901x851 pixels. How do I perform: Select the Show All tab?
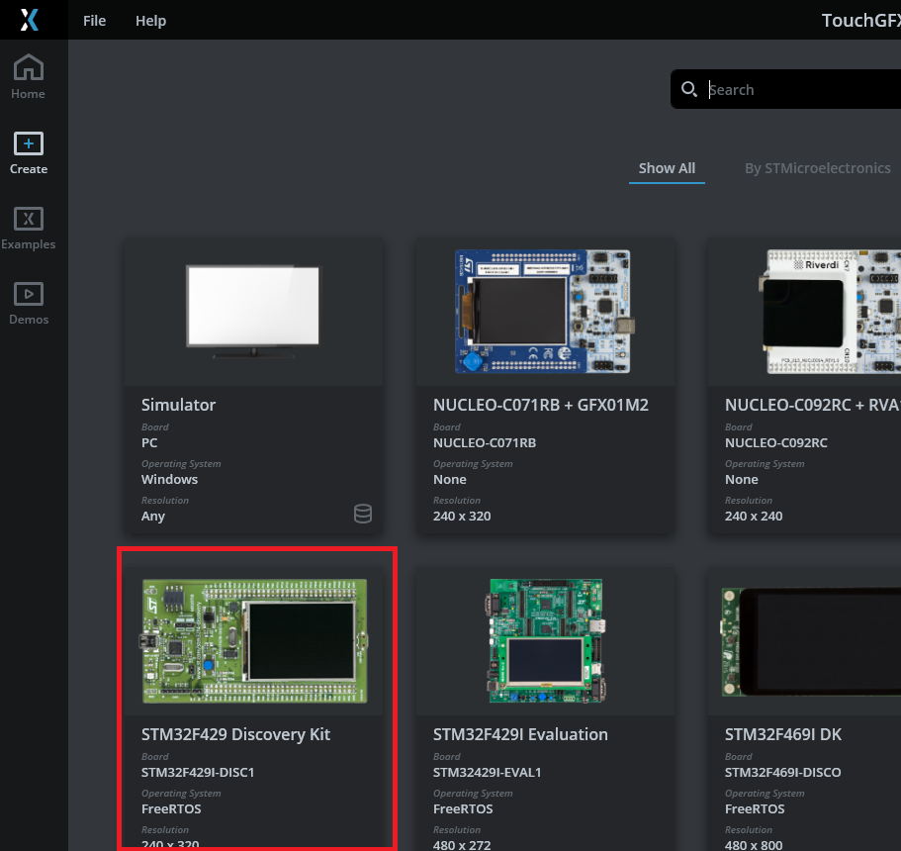[667, 168]
